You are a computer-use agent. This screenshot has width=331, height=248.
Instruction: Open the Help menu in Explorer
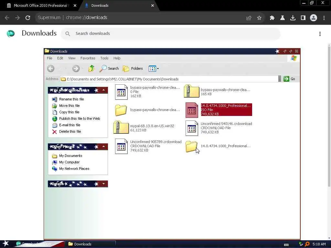pos(117,58)
